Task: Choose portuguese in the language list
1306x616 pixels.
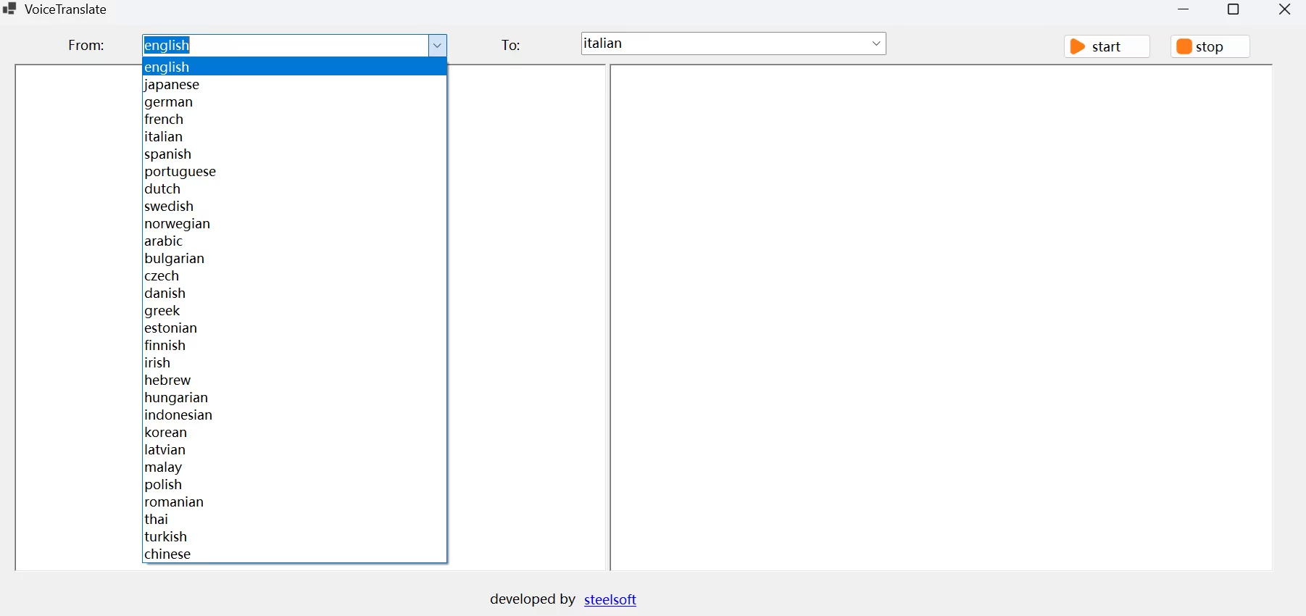Action: click(x=295, y=172)
